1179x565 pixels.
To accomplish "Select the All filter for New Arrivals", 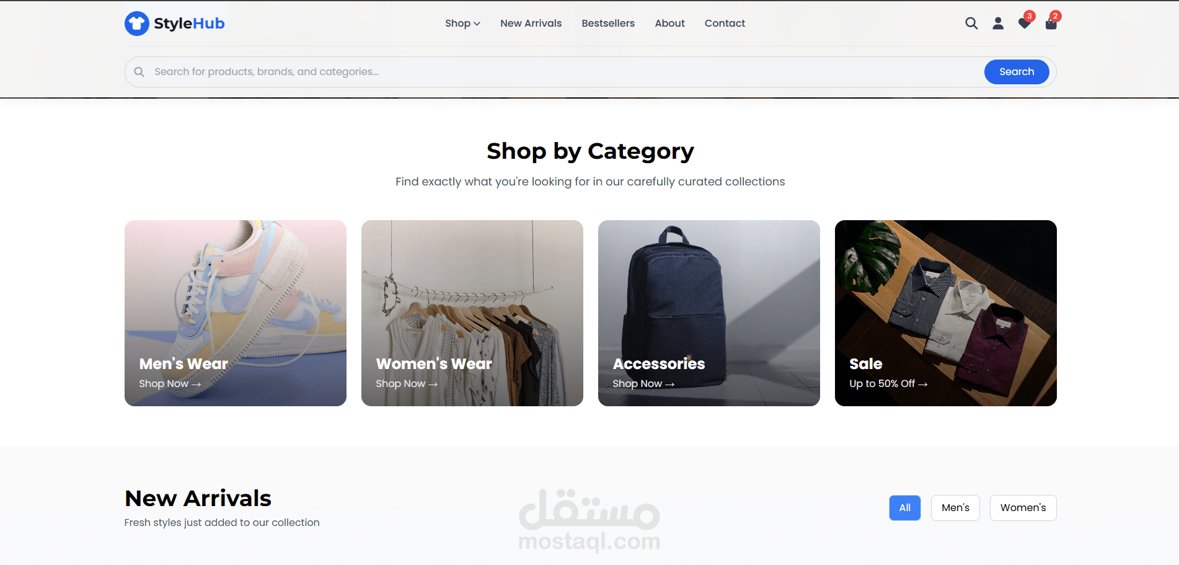I will coord(904,508).
